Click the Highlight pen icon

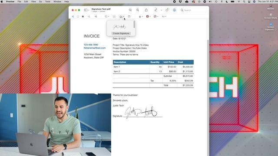point(156,10)
